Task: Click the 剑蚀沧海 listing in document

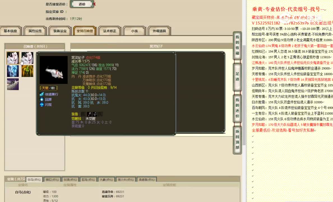Action: [292, 57]
